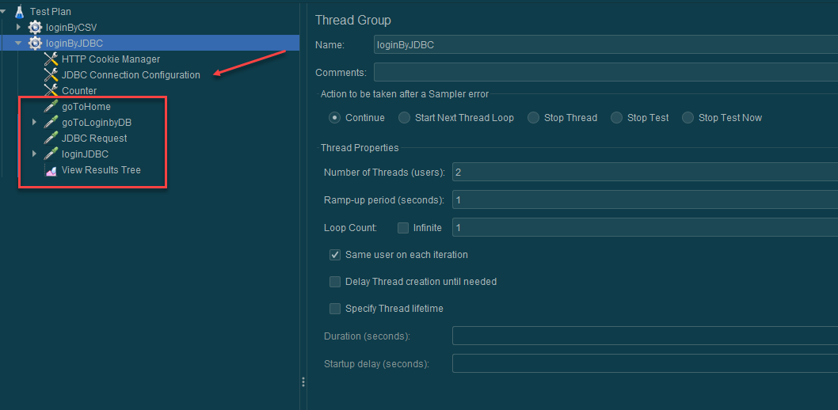Click the View Results Tree listener icon
838x410 pixels.
(x=51, y=170)
